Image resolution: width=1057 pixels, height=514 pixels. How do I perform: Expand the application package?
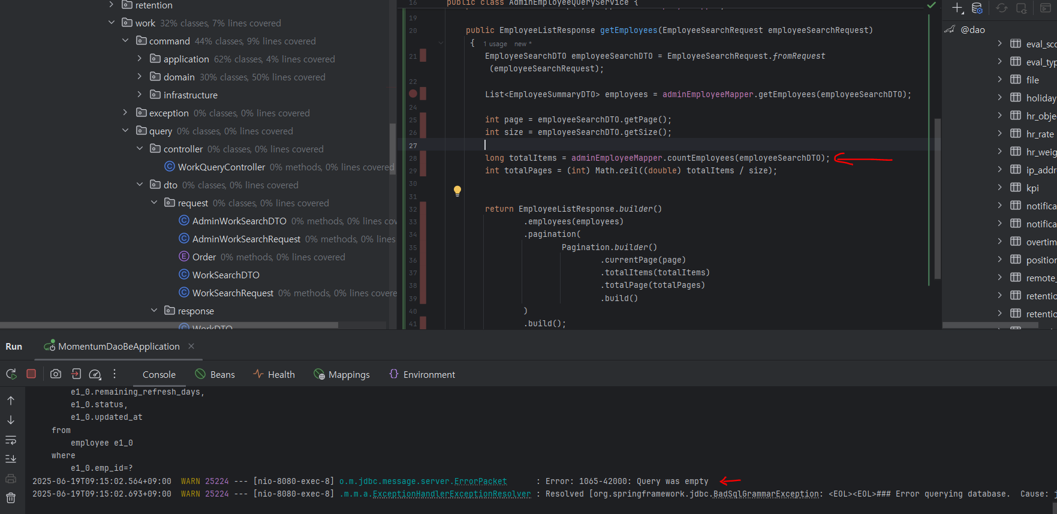(140, 59)
